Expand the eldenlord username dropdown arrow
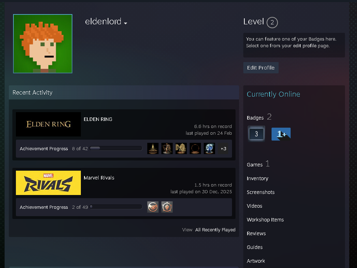The width and height of the screenshot is (357, 268). point(126,23)
